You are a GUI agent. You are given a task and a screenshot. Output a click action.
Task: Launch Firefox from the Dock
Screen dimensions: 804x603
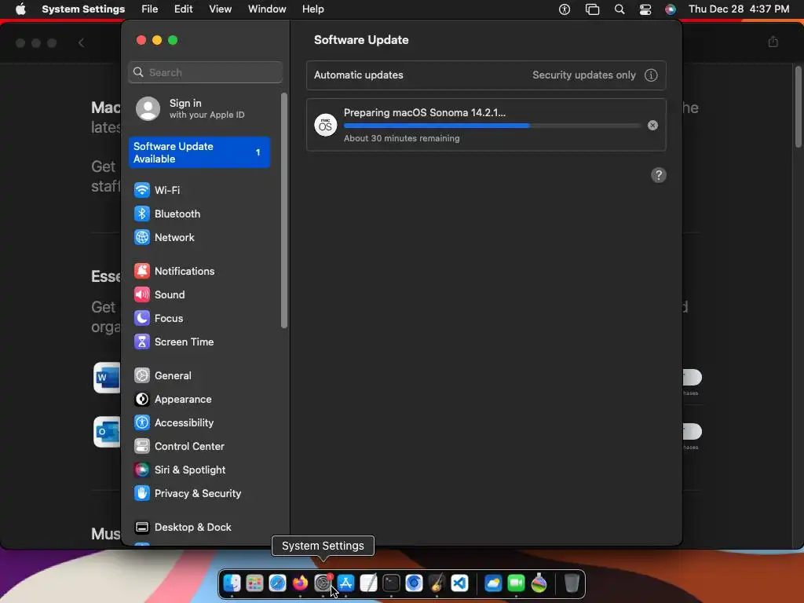[301, 583]
